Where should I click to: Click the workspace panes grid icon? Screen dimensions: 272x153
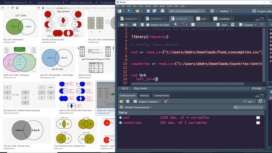click(x=212, y=11)
